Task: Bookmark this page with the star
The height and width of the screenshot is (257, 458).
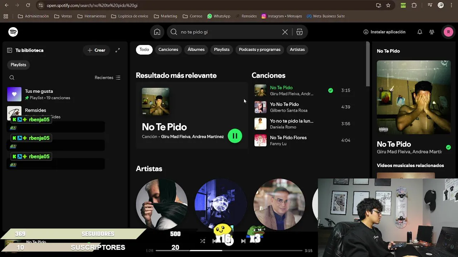Action: click(x=388, y=5)
